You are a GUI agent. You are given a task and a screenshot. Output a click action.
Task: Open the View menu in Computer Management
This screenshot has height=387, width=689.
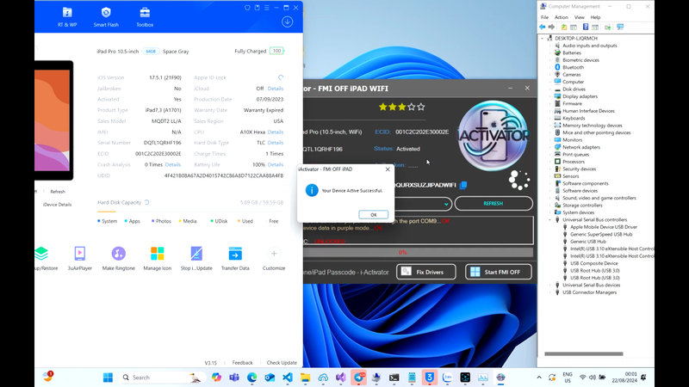point(579,17)
